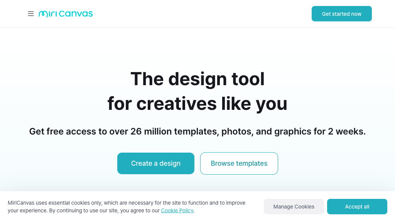Image resolution: width=395 pixels, height=222 pixels.
Task: Open Browse templates
Action: (x=239, y=163)
